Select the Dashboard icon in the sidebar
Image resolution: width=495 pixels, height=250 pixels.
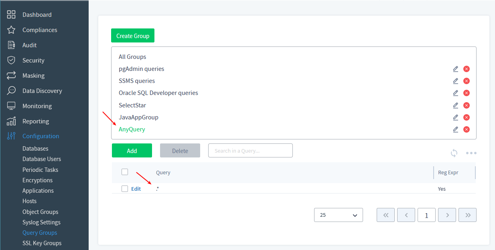click(x=11, y=14)
